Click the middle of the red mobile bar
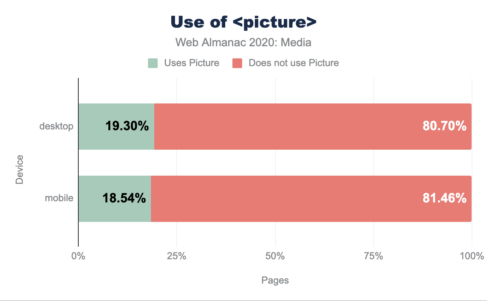 coord(311,198)
